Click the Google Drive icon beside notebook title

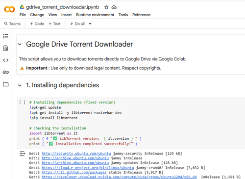click(22, 7)
